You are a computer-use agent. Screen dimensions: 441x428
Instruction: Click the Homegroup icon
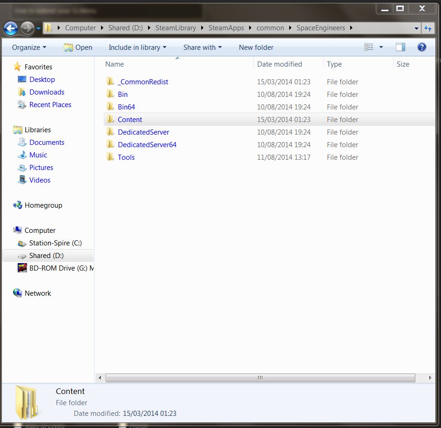click(x=17, y=205)
